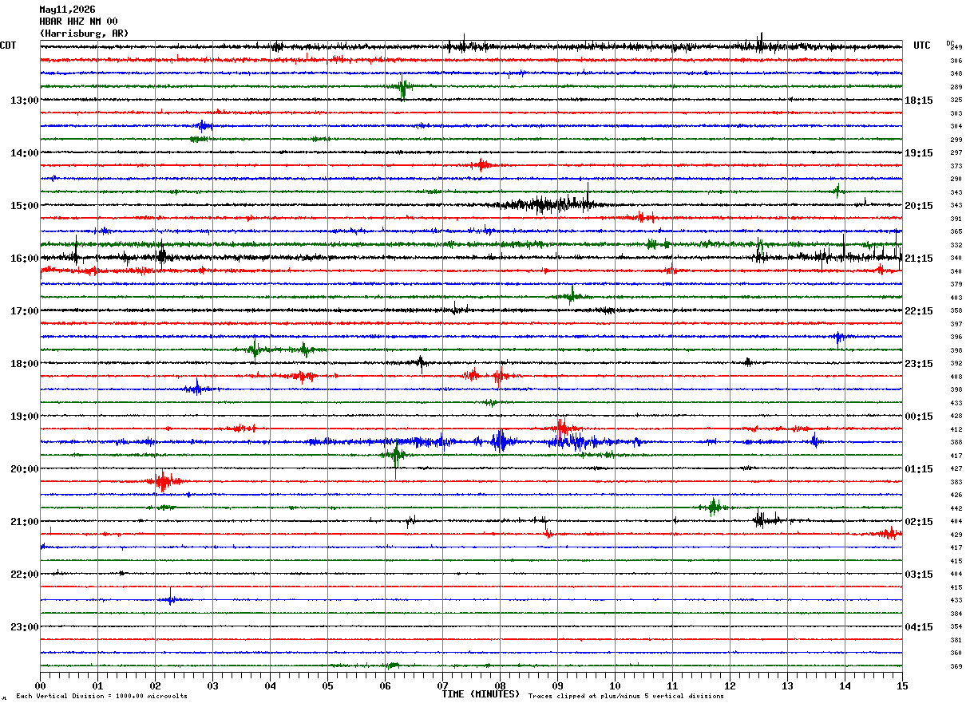Click the red seismic event below 20:00
This screenshot has width=966, height=707.
point(165,481)
